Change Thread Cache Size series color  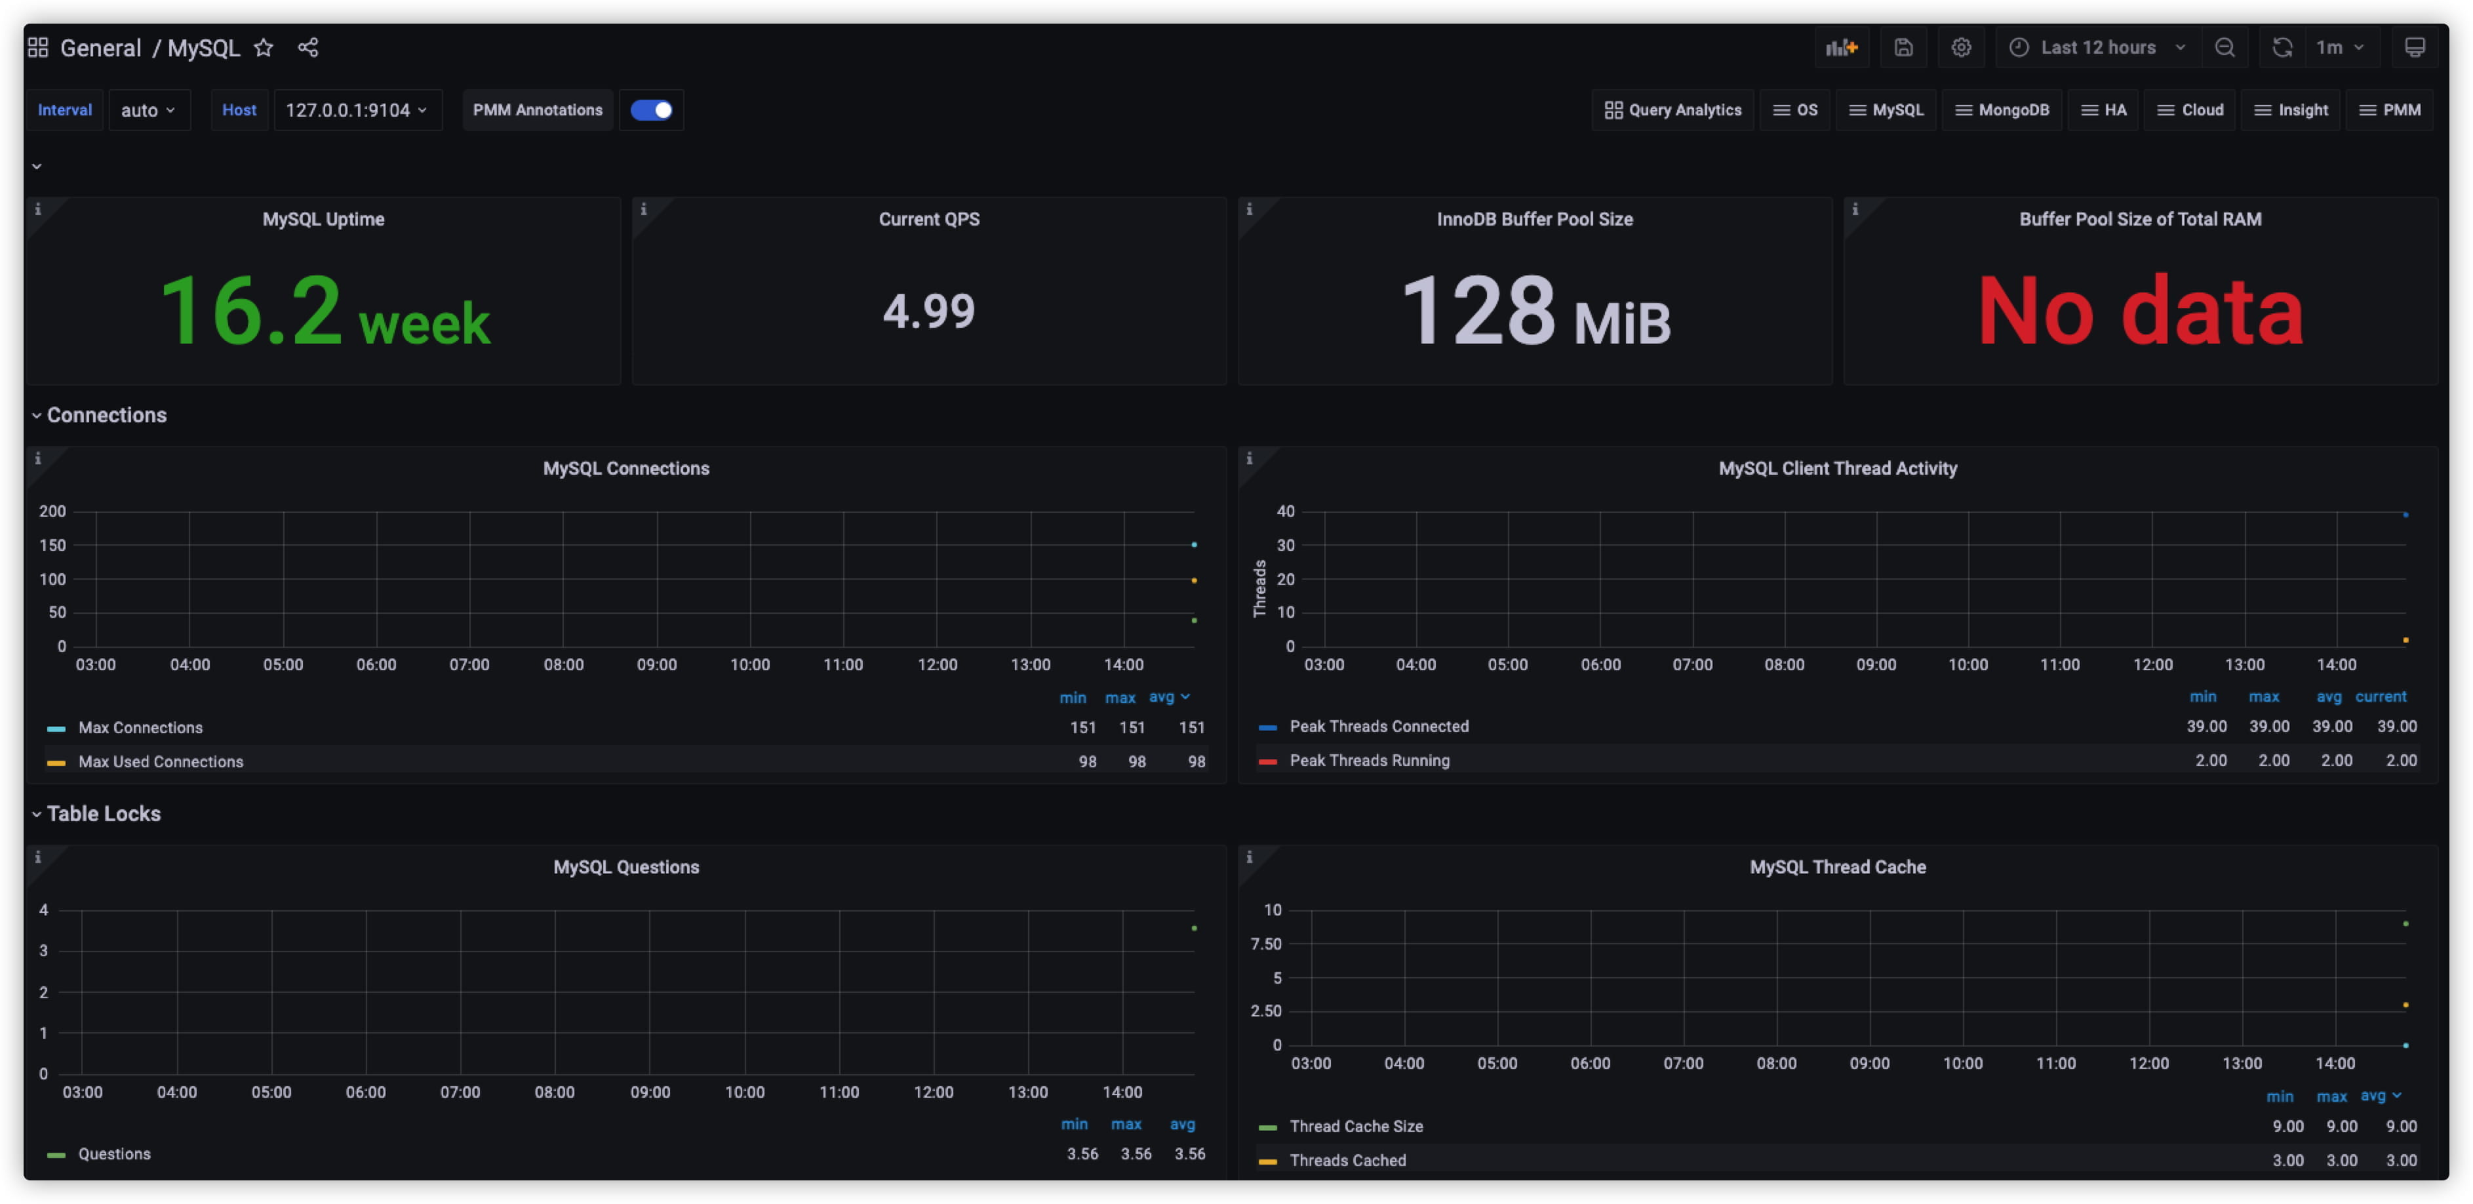click(x=1267, y=1127)
